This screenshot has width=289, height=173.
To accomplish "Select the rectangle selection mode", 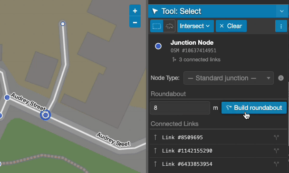I will [157, 26].
